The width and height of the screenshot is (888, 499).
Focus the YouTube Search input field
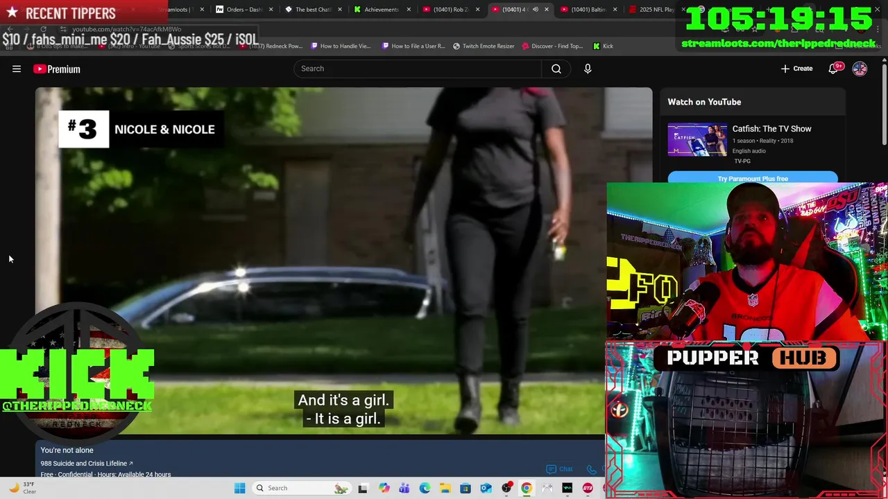[418, 69]
